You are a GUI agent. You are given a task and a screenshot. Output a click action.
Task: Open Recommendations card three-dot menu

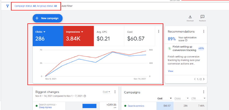click(204, 31)
